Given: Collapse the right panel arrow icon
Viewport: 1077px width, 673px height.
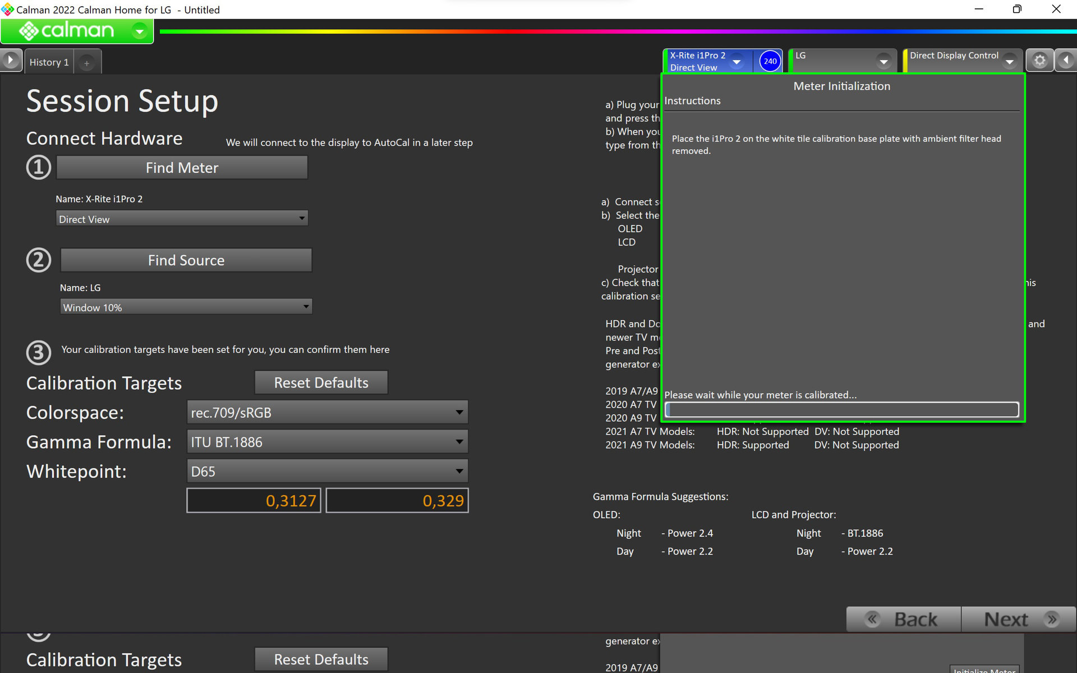Looking at the screenshot, I should [1066, 61].
